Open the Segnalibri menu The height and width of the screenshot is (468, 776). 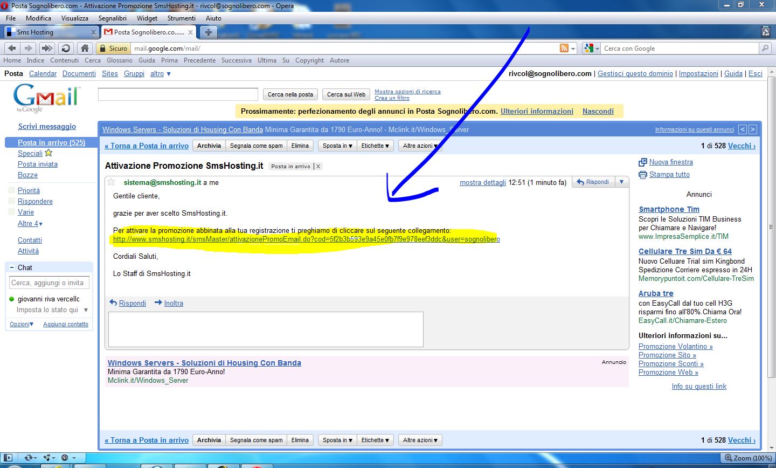(112, 18)
